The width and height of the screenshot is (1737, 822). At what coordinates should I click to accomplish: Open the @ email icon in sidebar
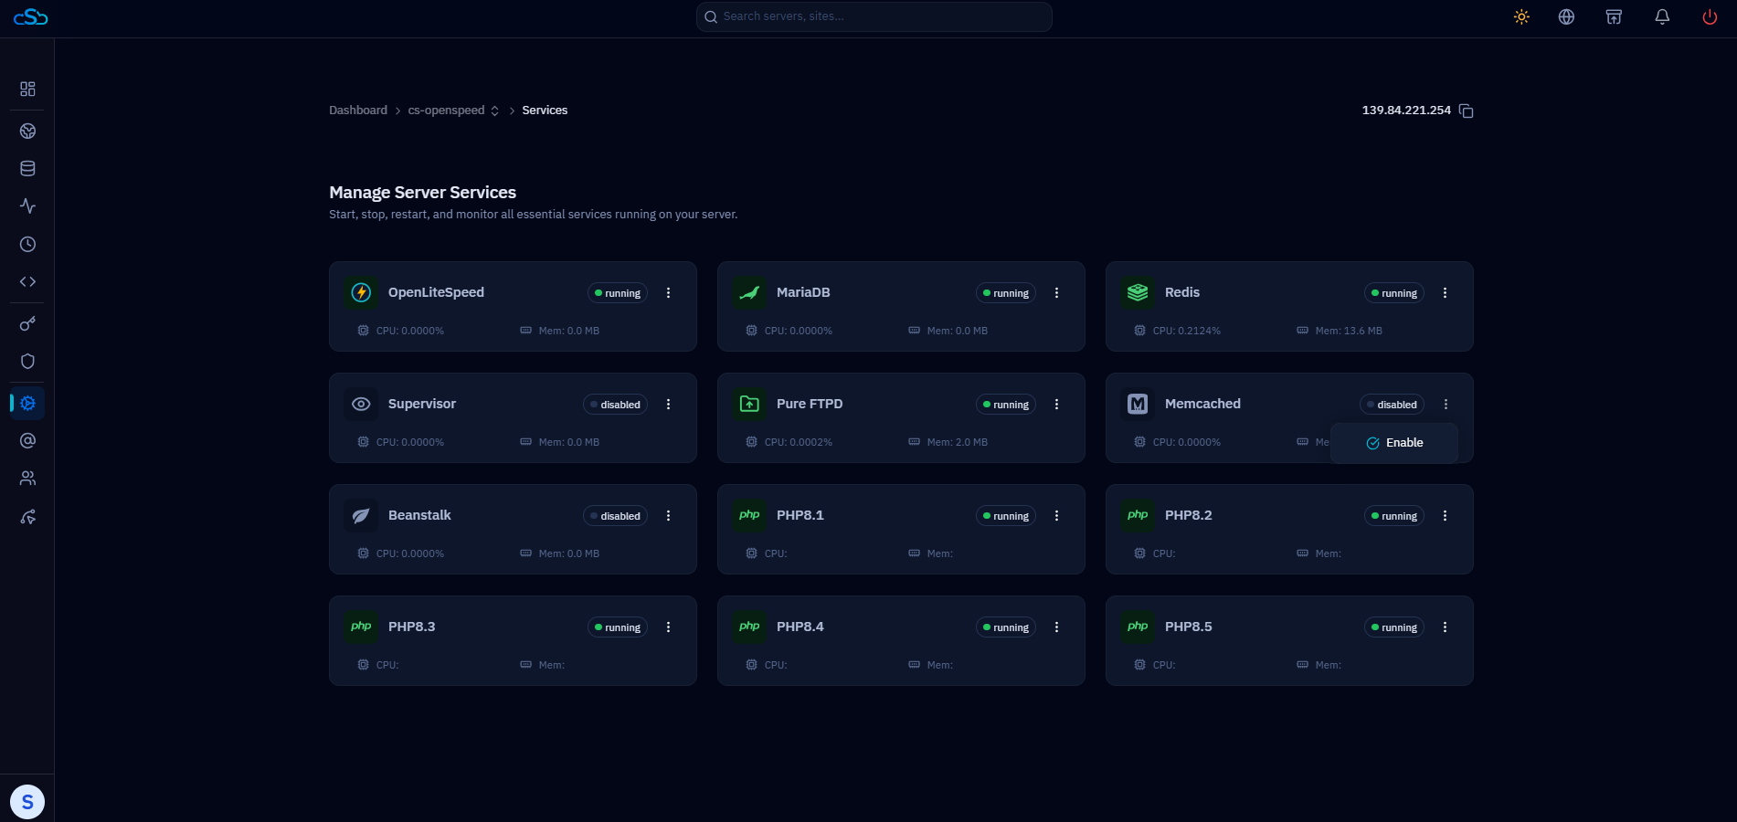click(x=27, y=440)
